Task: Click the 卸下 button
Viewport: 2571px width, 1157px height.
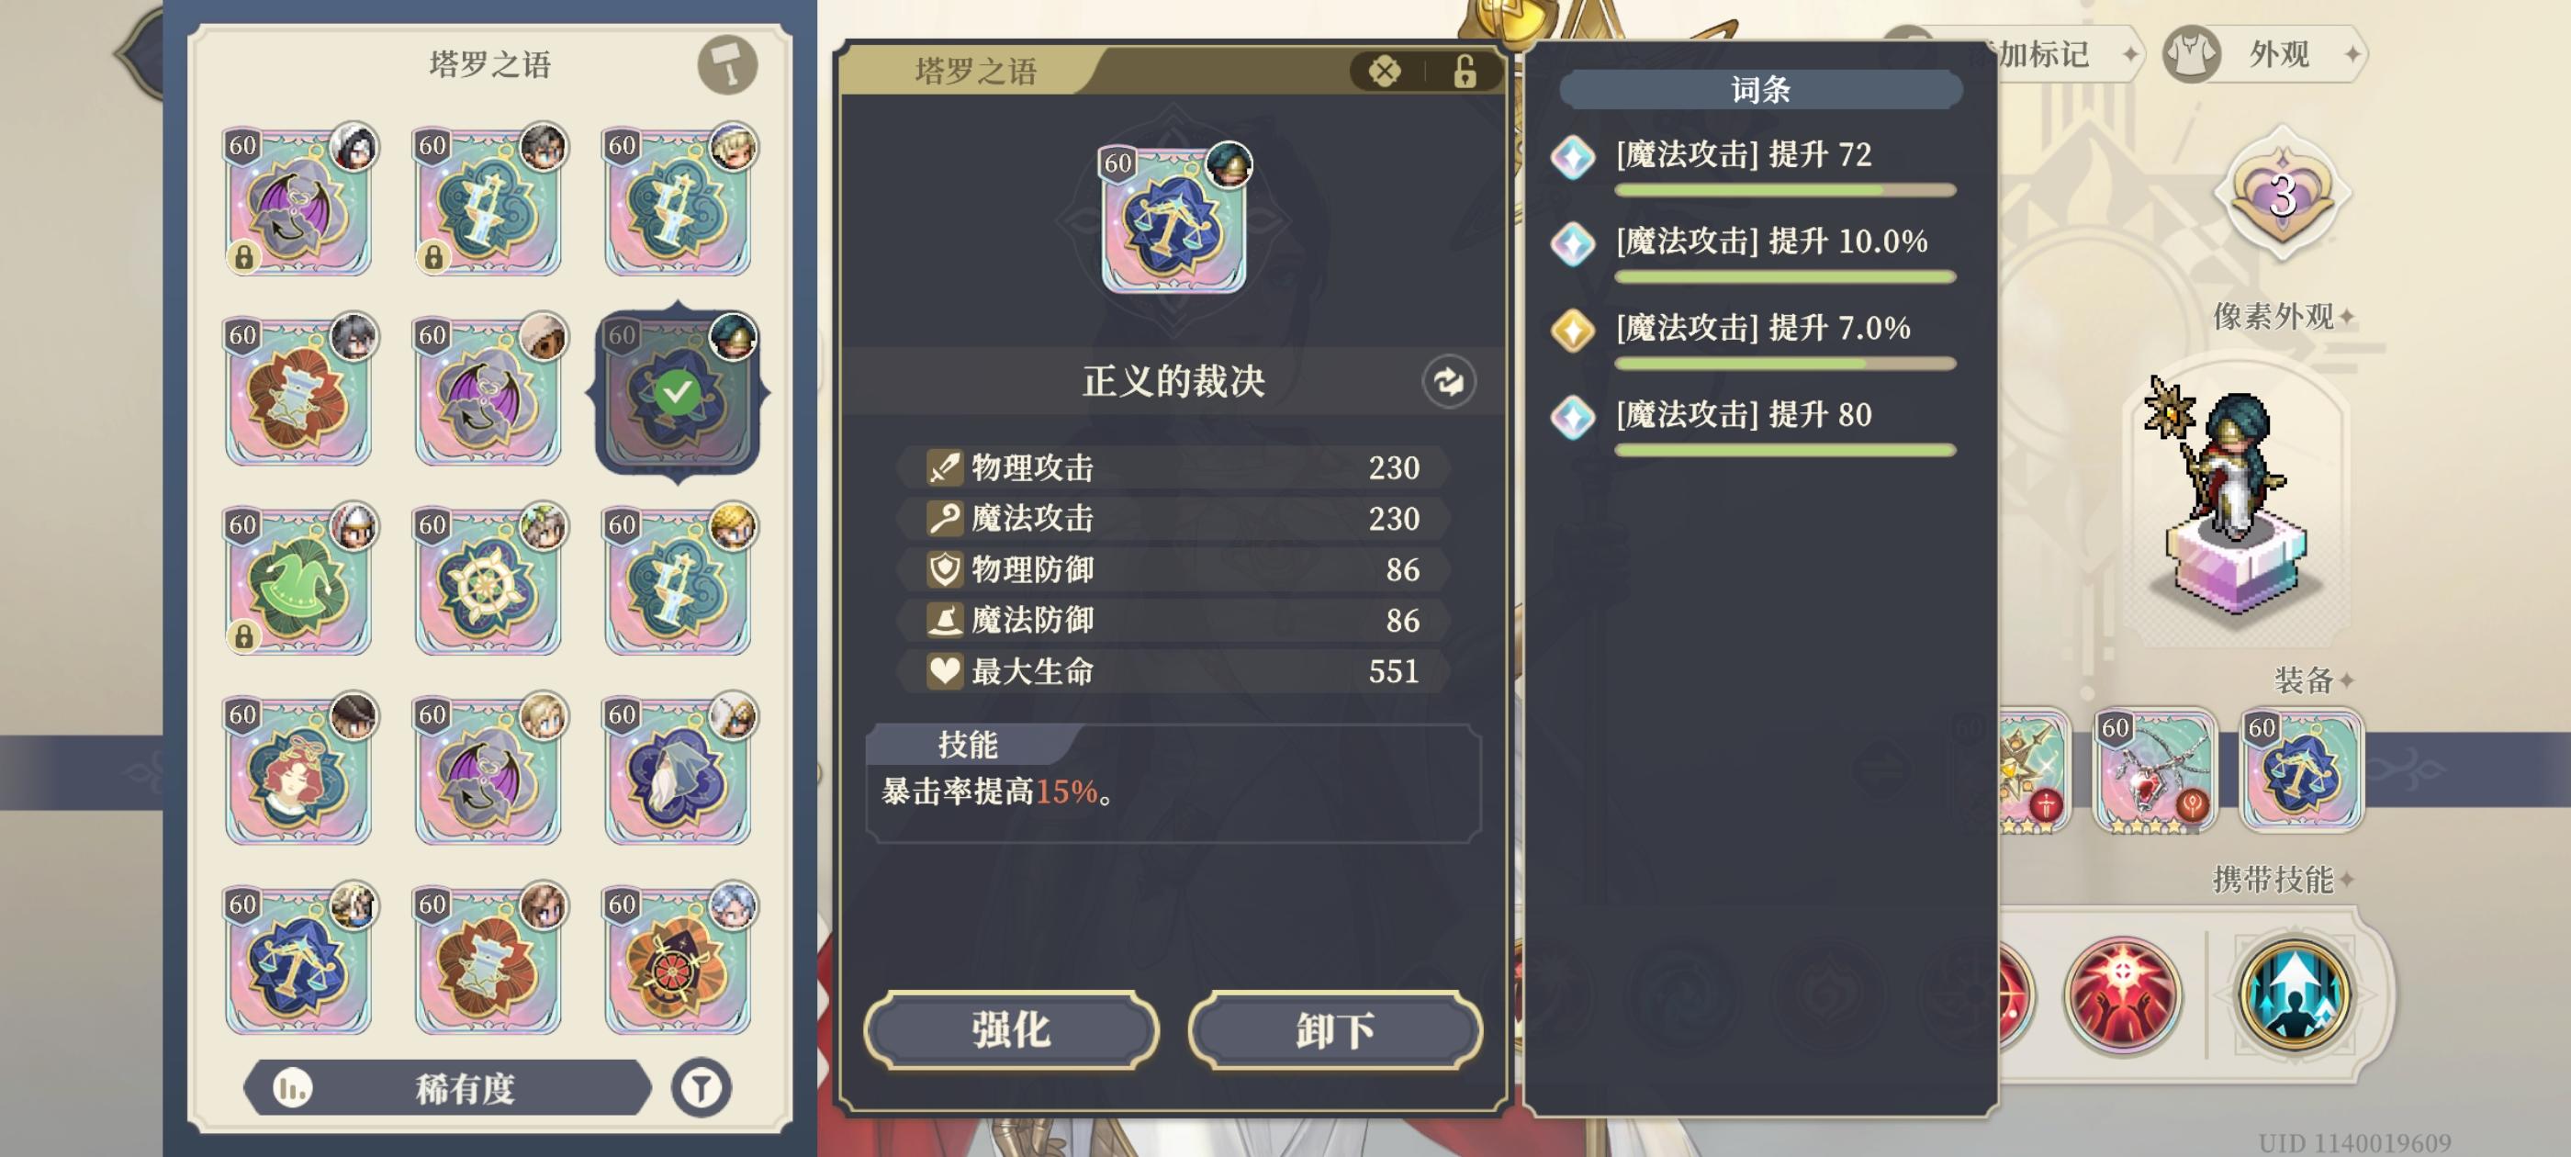Action: pos(1334,1029)
